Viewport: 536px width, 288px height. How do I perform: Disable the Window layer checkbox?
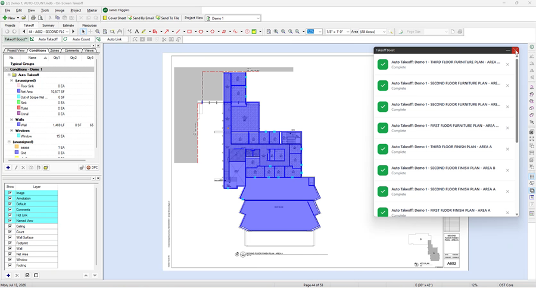click(10, 259)
